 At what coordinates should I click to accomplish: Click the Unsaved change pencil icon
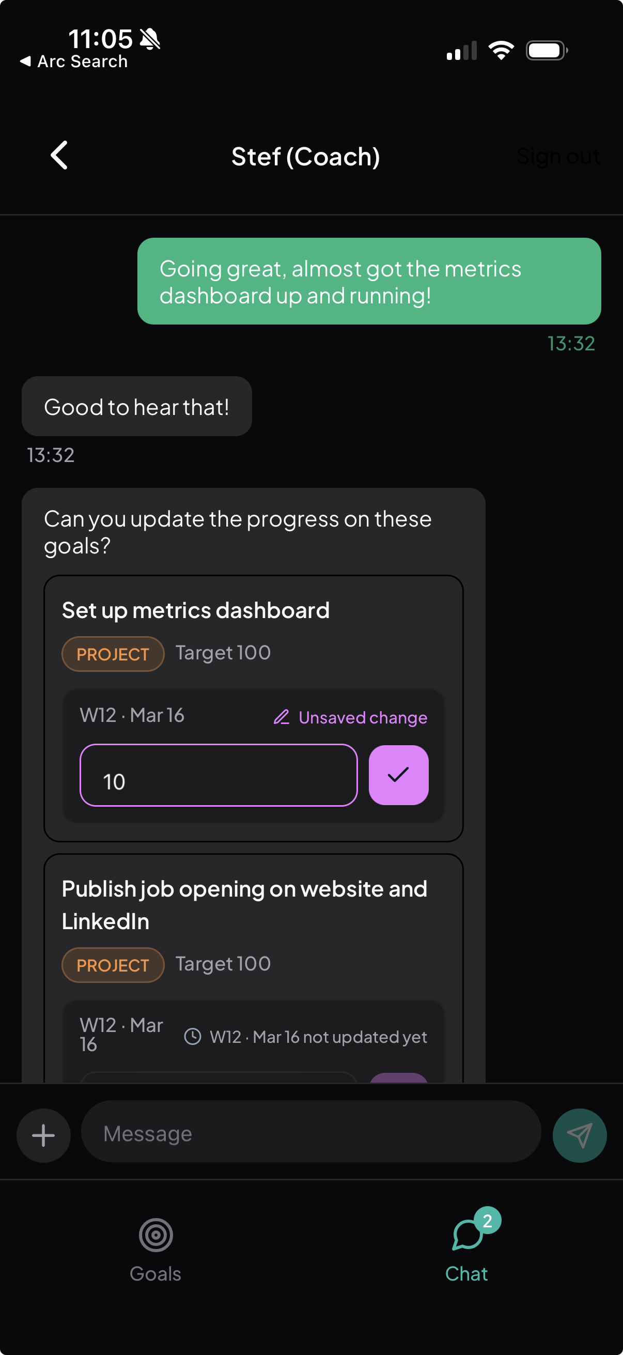click(x=282, y=717)
